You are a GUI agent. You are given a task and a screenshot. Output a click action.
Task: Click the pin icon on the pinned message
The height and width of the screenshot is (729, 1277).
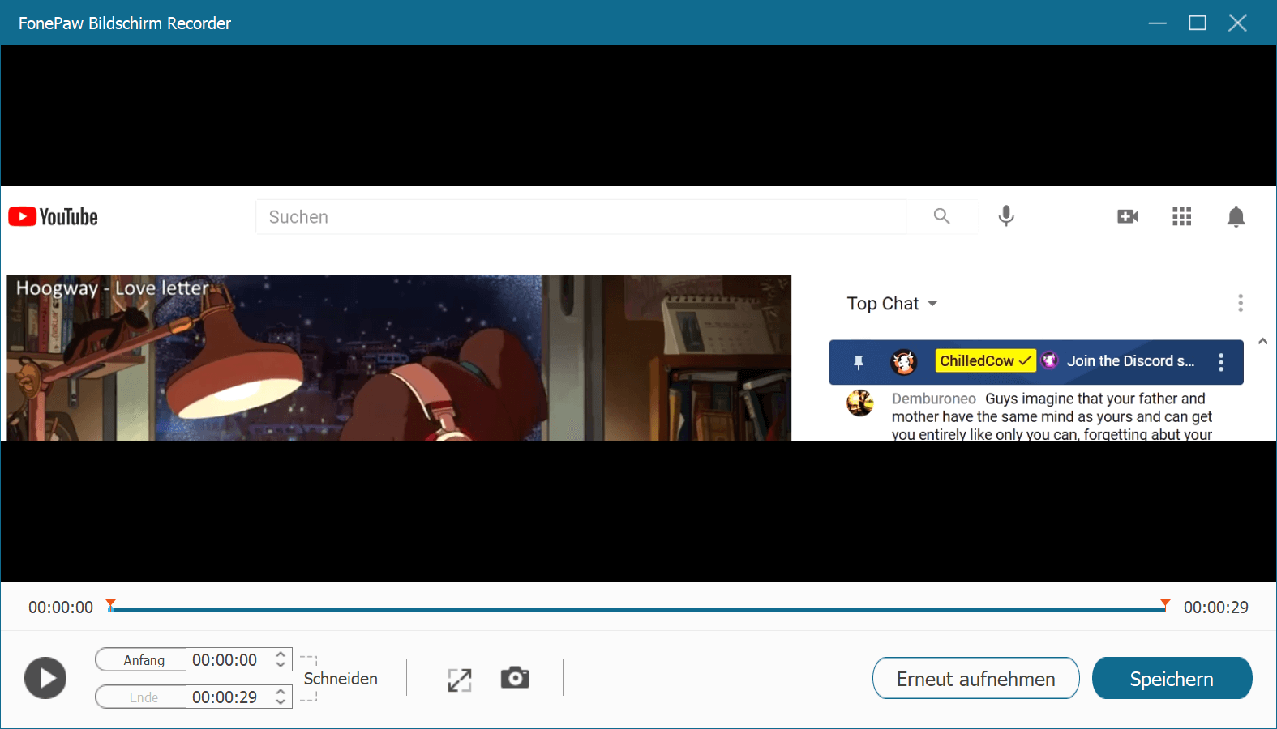[x=859, y=362]
